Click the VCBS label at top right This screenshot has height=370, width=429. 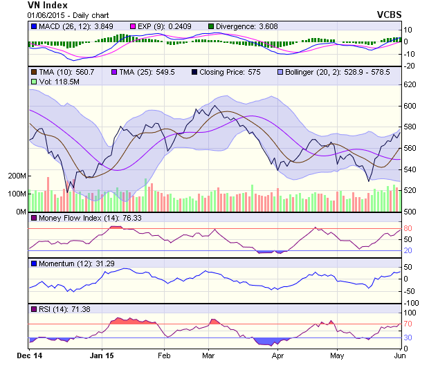390,15
